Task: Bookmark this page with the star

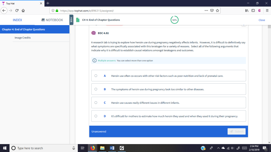Action: coord(218,11)
